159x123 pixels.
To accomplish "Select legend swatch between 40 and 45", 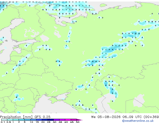I will click(x=68, y=120).
